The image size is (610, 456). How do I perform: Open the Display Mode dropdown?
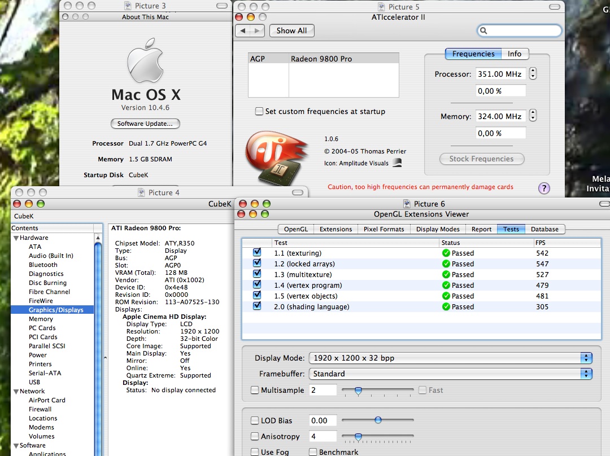click(x=451, y=358)
